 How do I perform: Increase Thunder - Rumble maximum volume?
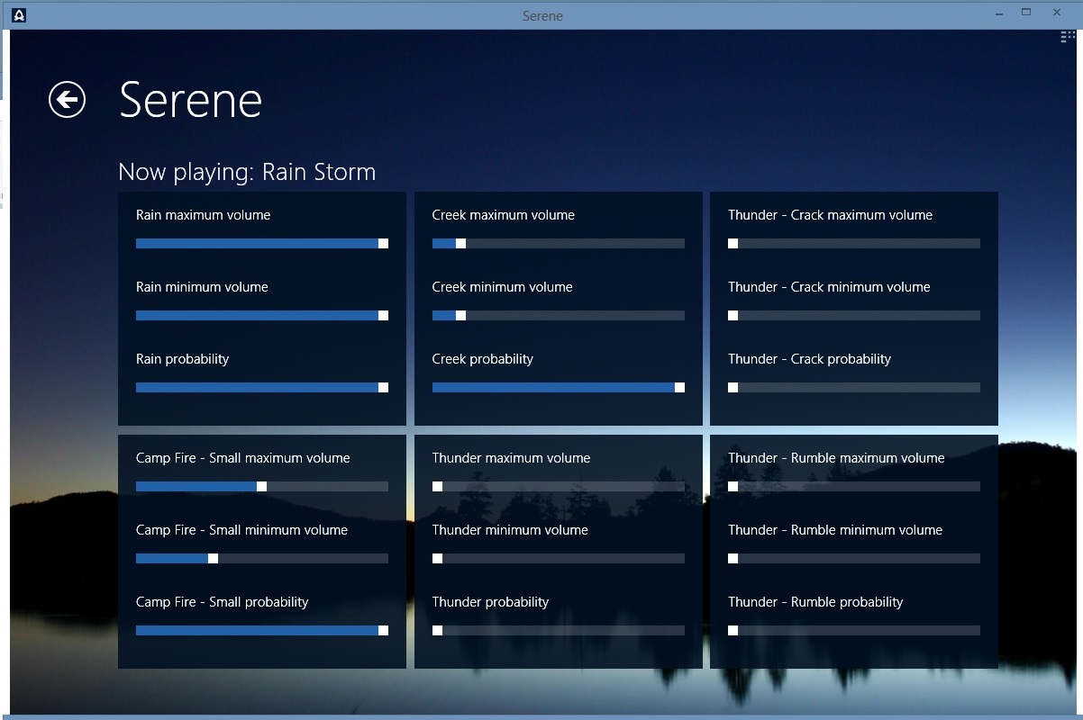[x=733, y=486]
